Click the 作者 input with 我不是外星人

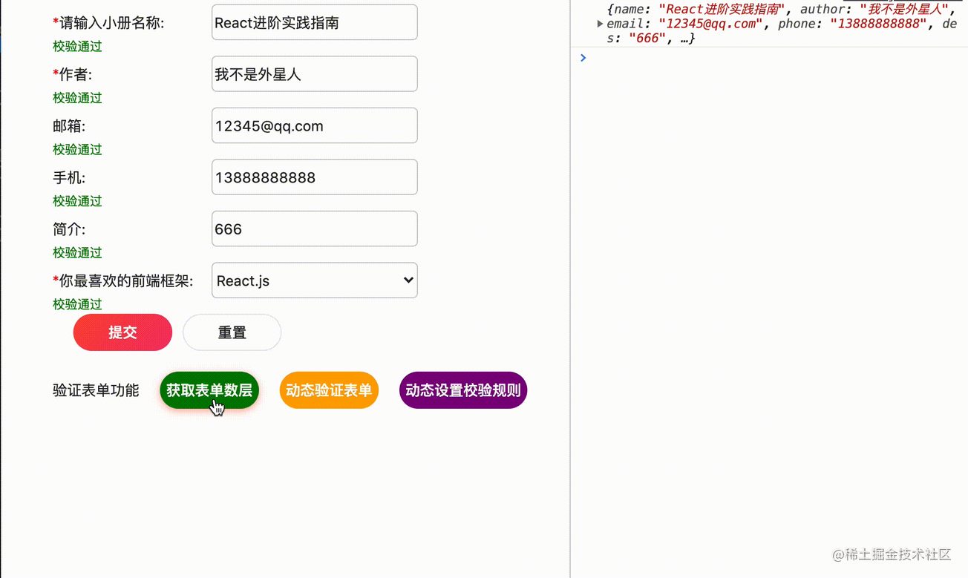click(315, 74)
